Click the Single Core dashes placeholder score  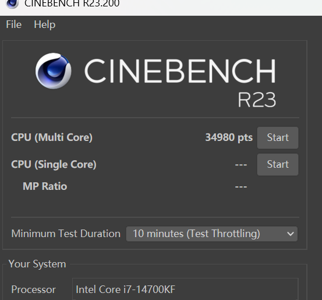[x=241, y=165]
